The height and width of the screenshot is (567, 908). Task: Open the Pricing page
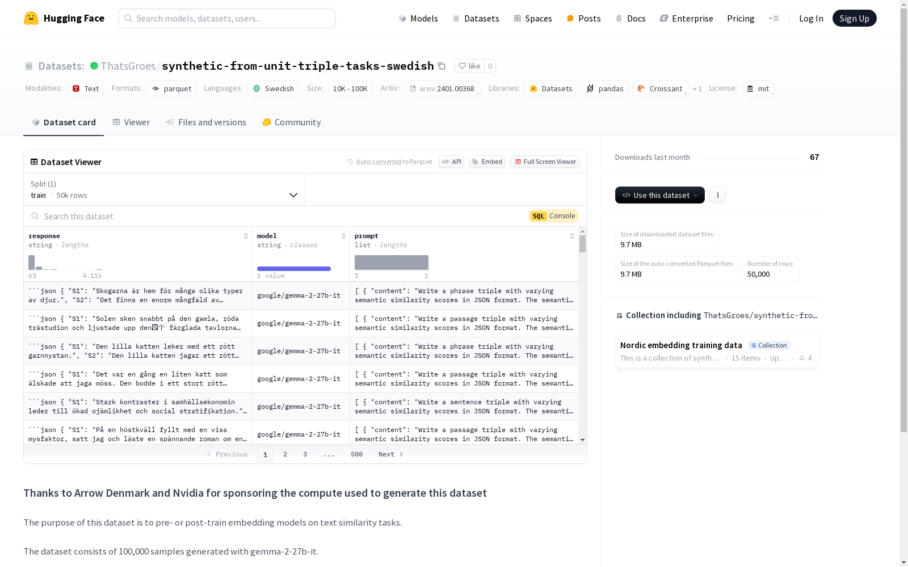click(741, 18)
